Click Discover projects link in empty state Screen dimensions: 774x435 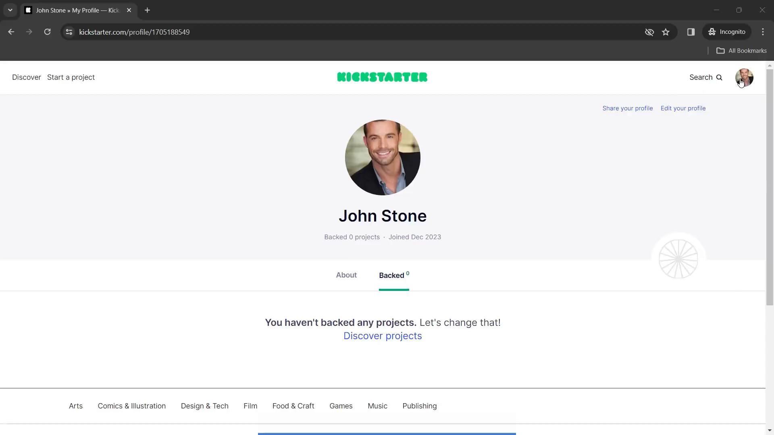(383, 336)
